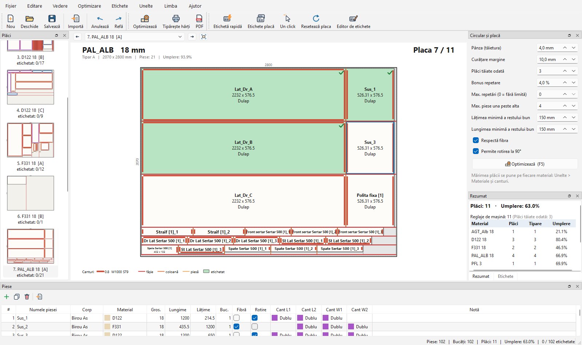Screen dimensions: 582x345
Task: Open the Unelte menu
Action: click(146, 6)
